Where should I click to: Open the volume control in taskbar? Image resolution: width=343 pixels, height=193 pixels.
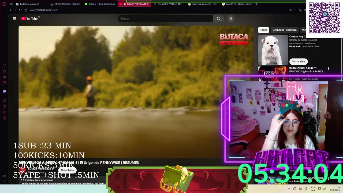click(324, 189)
